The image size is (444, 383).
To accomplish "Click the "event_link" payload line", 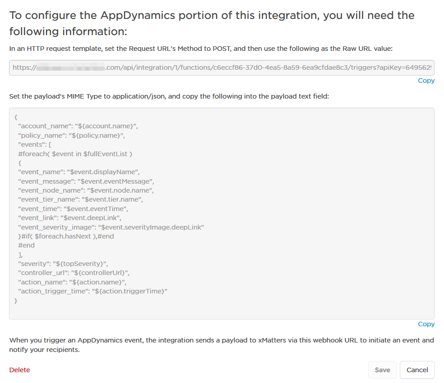I will [70, 218].
